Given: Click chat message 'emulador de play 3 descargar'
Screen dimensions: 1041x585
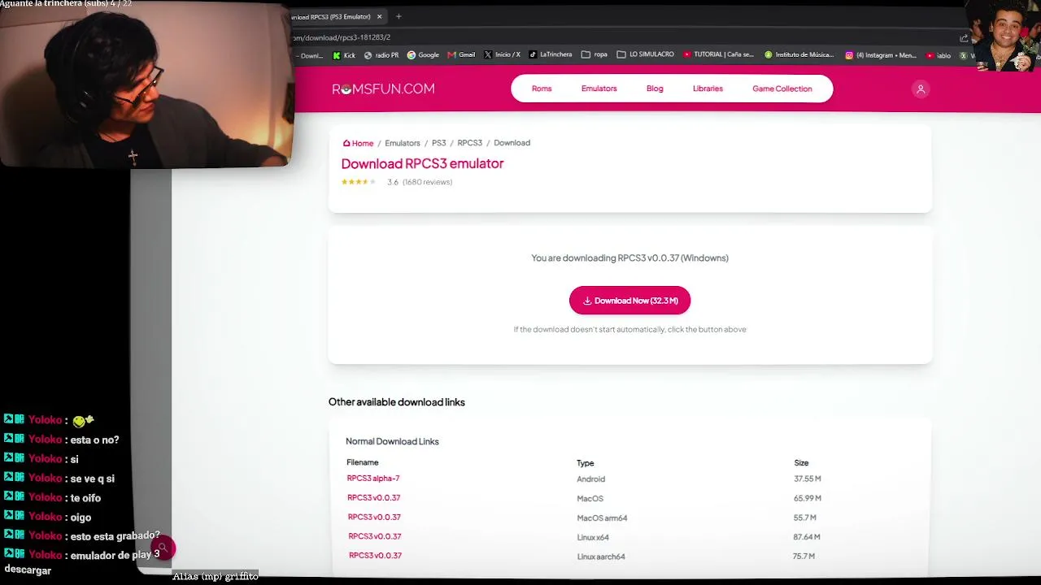Looking at the screenshot, I should tap(81, 562).
